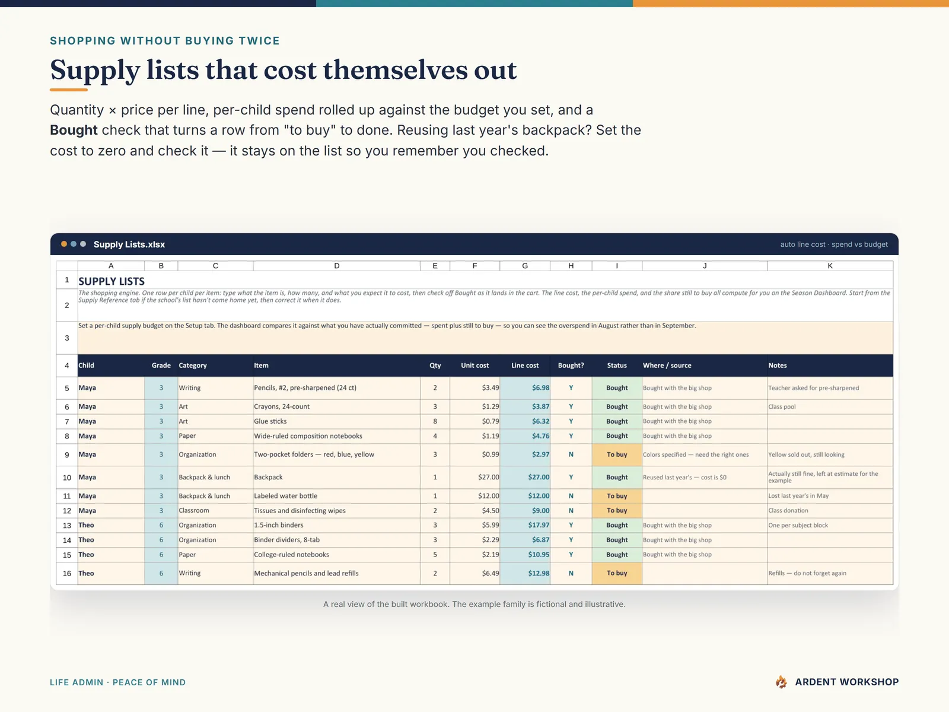Click the Supply Lists.xlsx window title
The height and width of the screenshot is (712, 949).
click(x=129, y=244)
